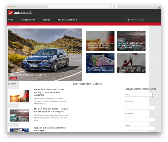Open the Neues Auto, neues Glück tile
168x142 pixels.
(100, 41)
